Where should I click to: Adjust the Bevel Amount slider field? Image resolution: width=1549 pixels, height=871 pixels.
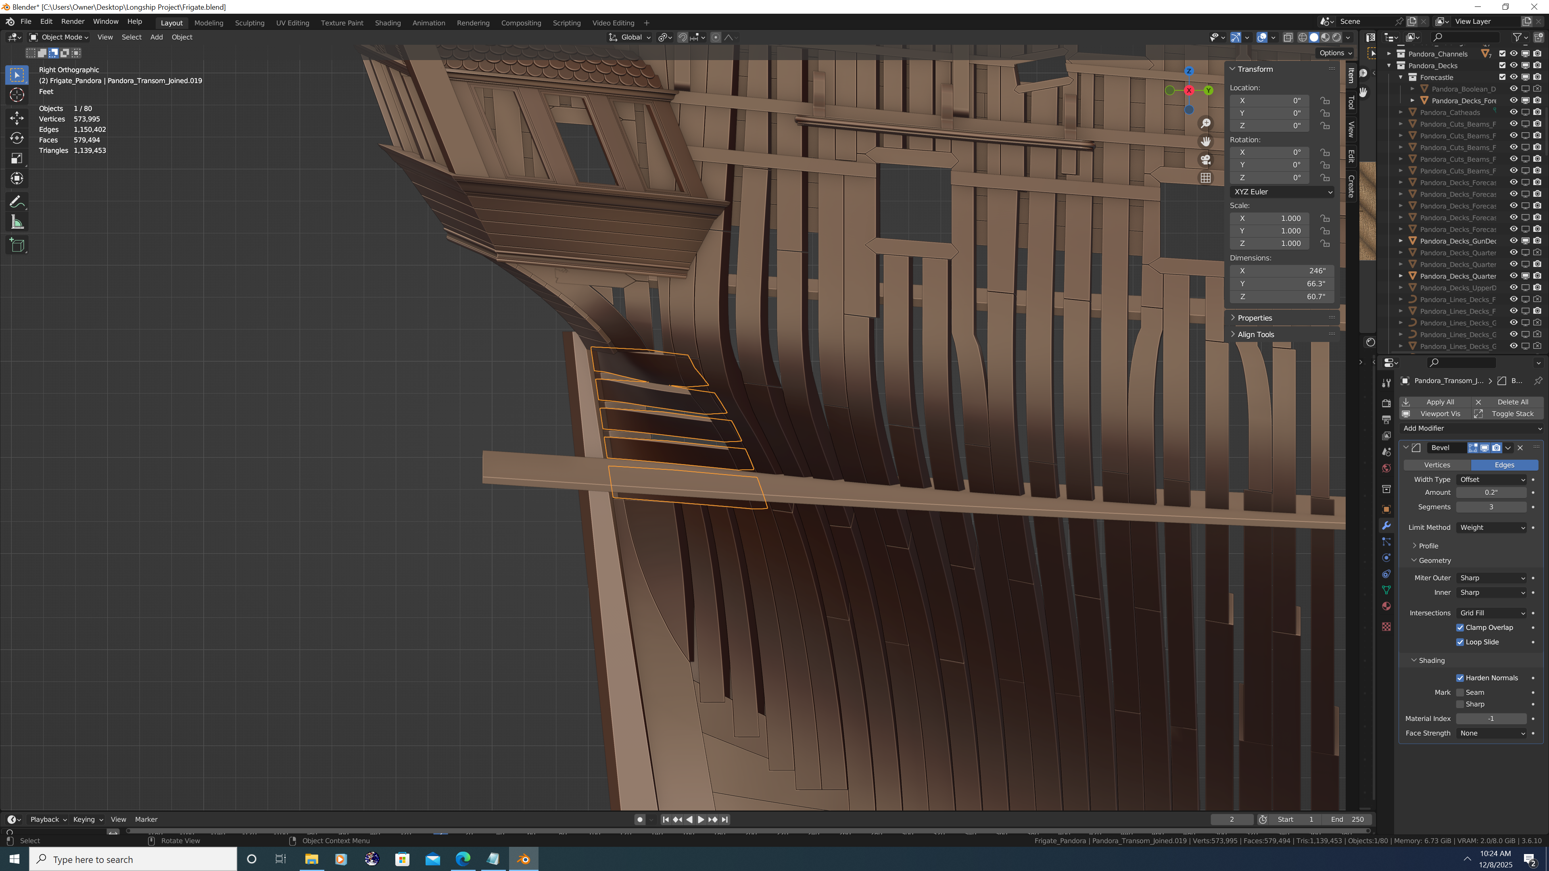1491,492
